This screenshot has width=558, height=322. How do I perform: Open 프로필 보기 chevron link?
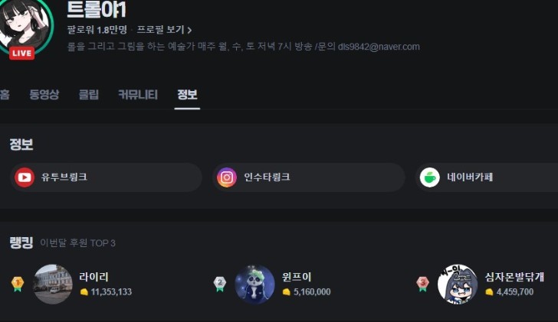pyautogui.click(x=164, y=30)
